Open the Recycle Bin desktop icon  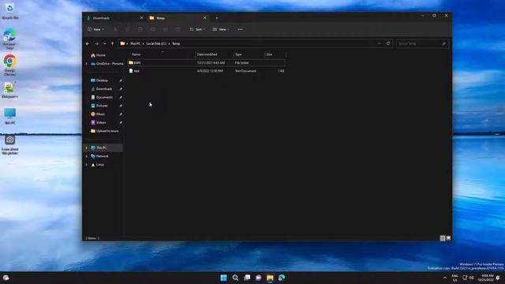[x=10, y=11]
